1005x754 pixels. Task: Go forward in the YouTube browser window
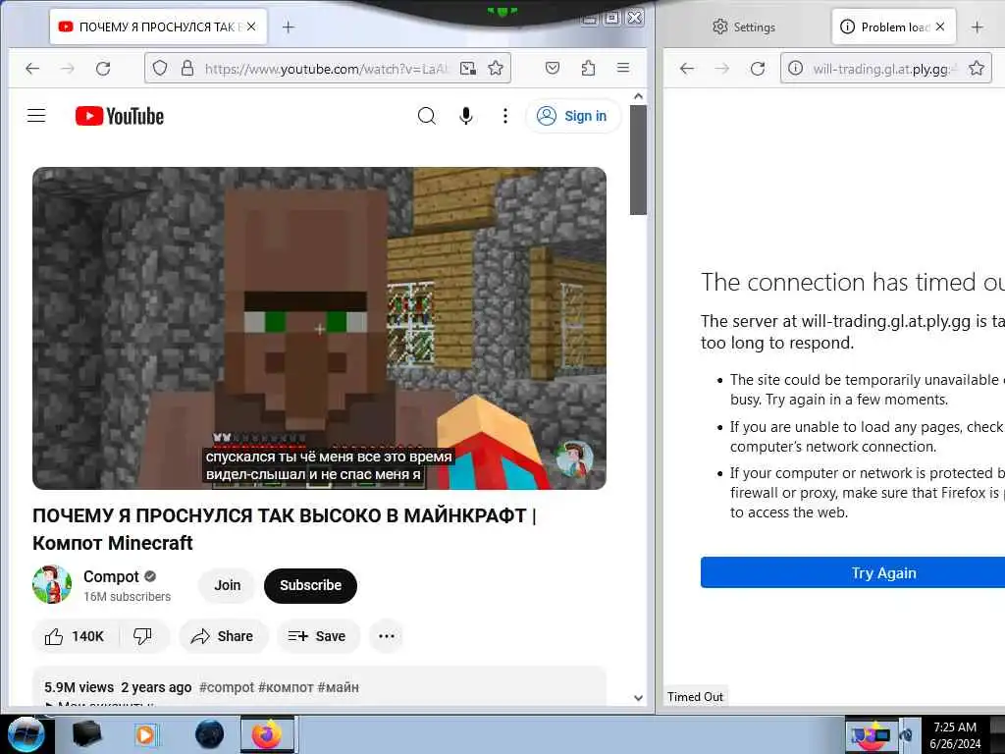pyautogui.click(x=68, y=68)
